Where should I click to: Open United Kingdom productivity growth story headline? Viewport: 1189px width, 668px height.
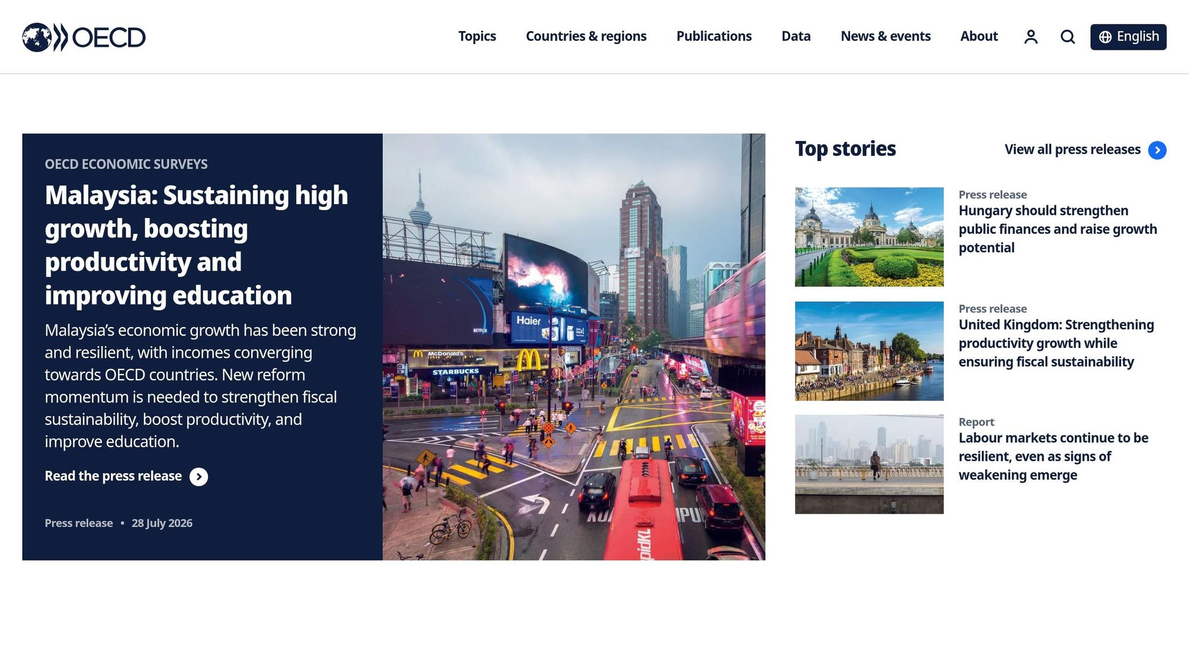1056,343
